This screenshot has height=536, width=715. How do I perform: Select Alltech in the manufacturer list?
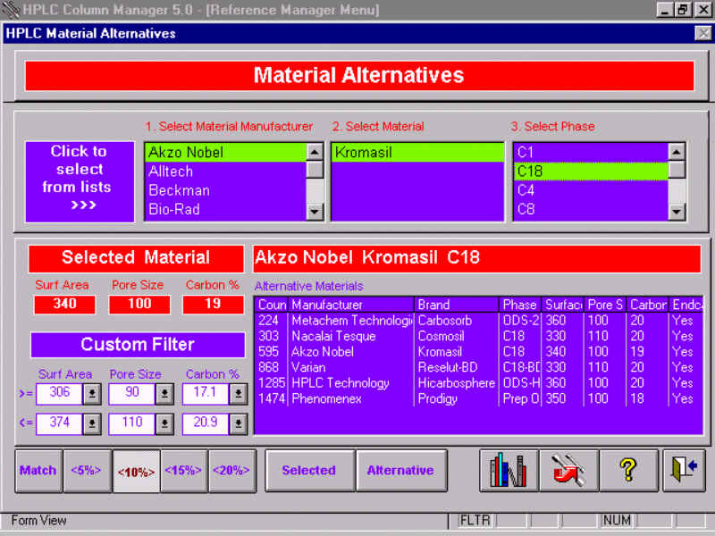[226, 172]
